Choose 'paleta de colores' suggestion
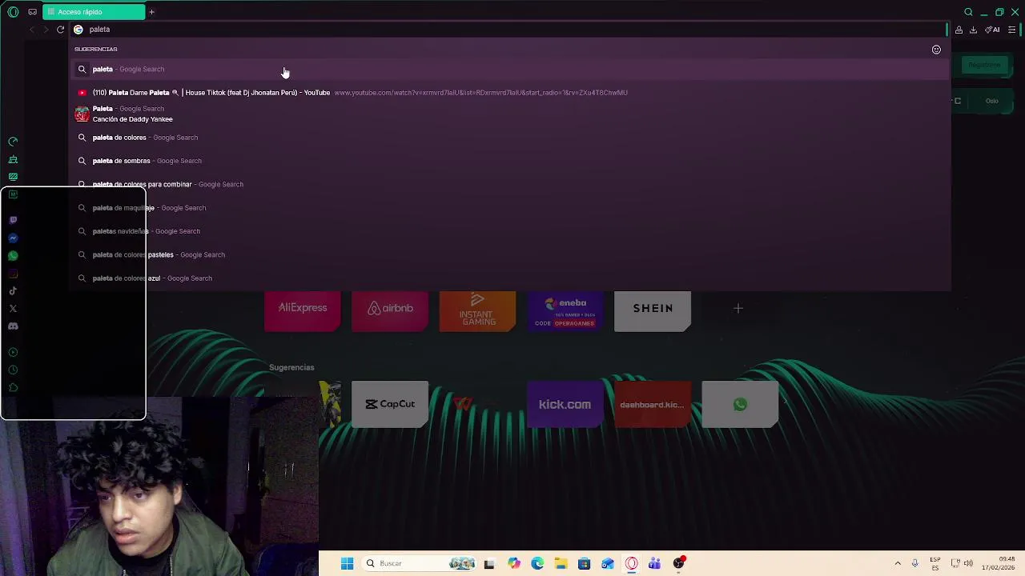This screenshot has height=576, width=1025. coord(510,138)
